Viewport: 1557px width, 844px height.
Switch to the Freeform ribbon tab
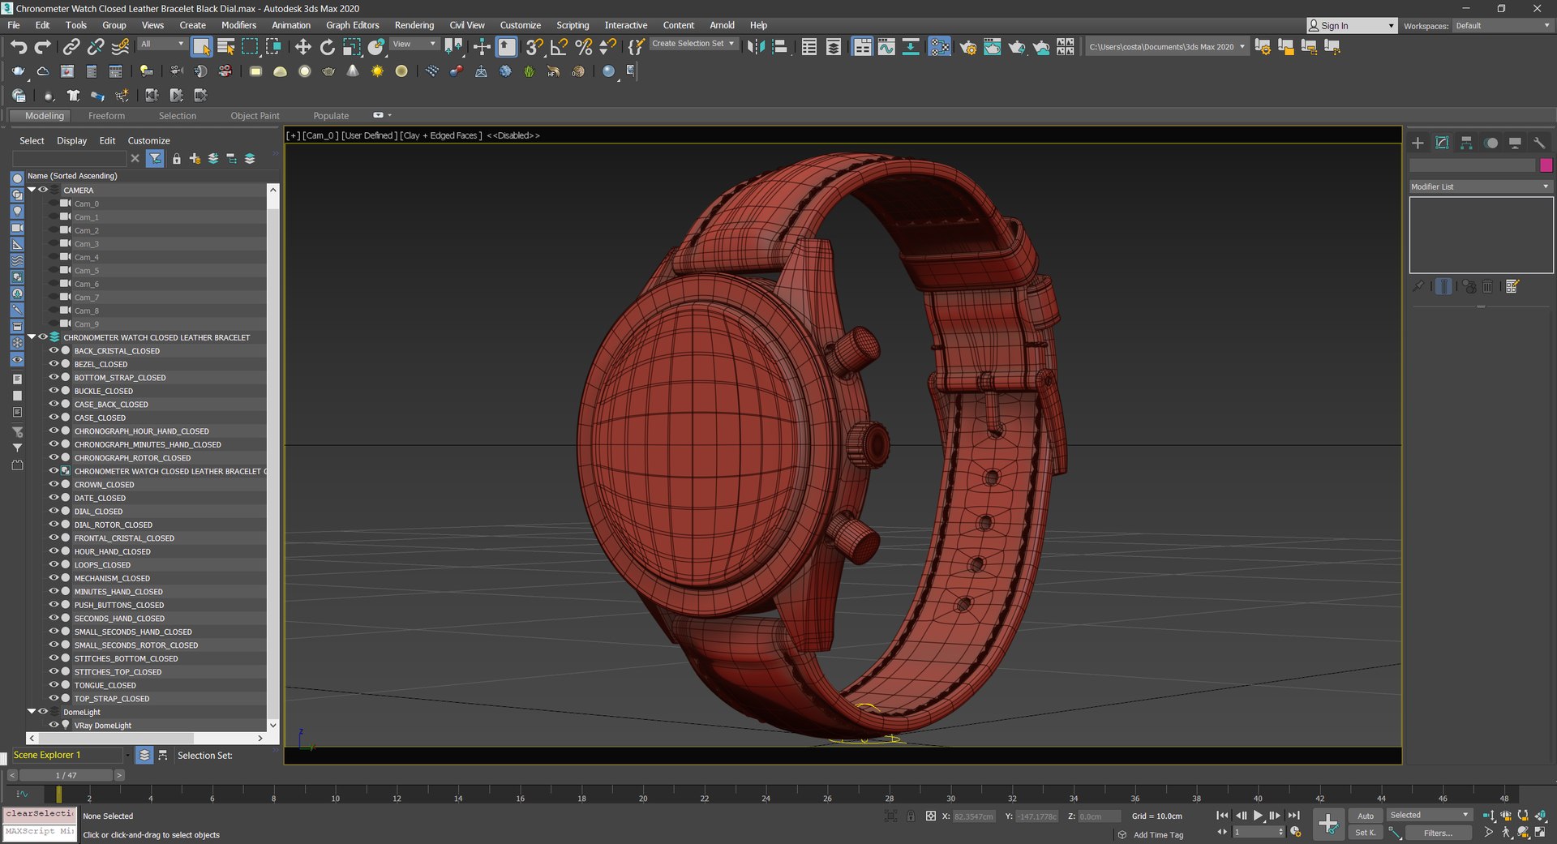106,116
